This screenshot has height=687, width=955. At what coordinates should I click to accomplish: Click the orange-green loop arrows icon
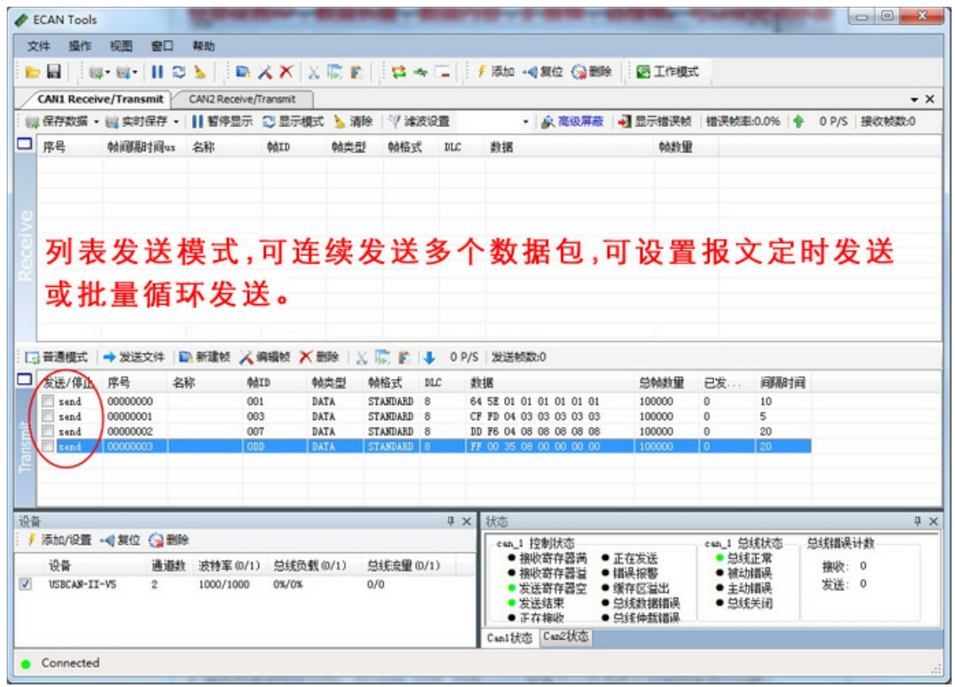[399, 72]
